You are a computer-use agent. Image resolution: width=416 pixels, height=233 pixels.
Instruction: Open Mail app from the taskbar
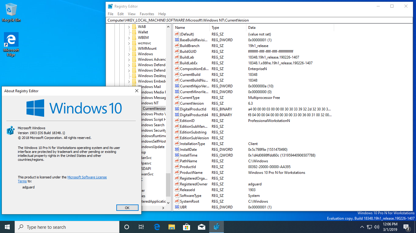point(201,227)
